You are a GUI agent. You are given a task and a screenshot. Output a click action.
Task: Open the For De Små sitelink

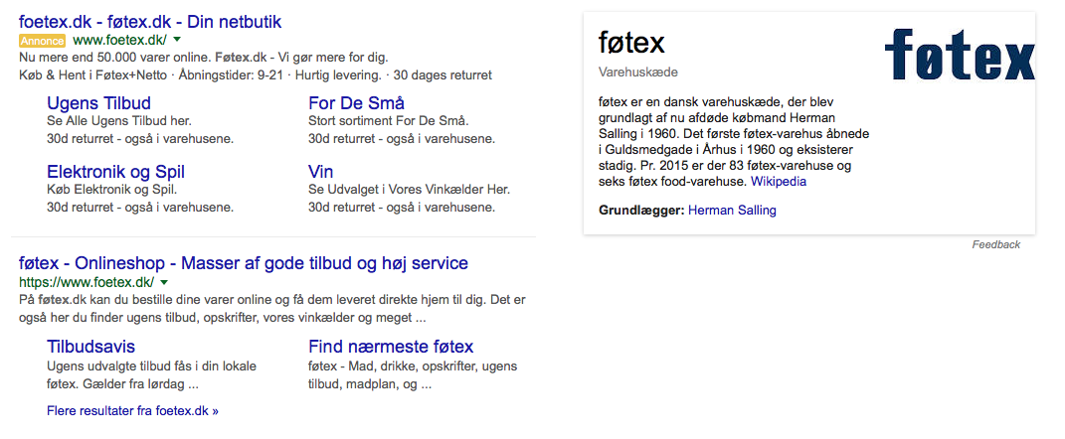tap(357, 103)
